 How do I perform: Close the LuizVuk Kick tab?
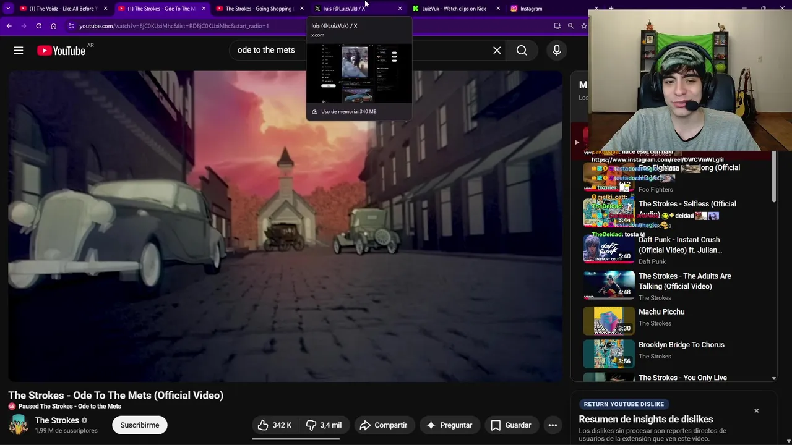tap(498, 9)
